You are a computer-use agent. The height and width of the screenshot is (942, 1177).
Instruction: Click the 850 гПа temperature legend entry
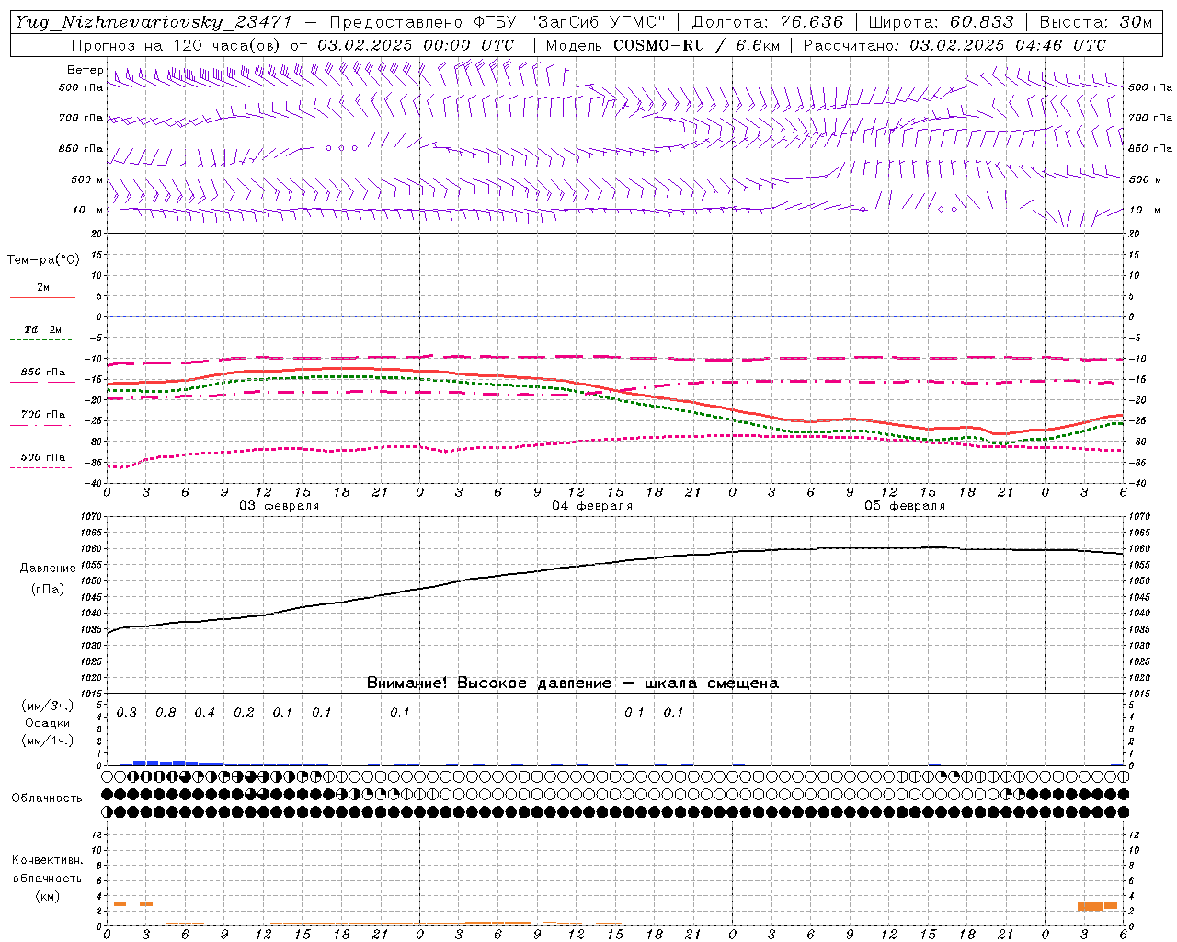(43, 373)
